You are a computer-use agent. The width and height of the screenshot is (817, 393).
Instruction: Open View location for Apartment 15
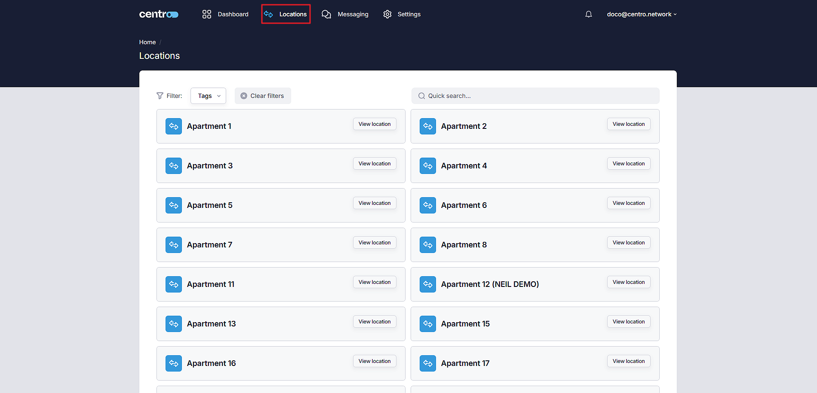629,322
